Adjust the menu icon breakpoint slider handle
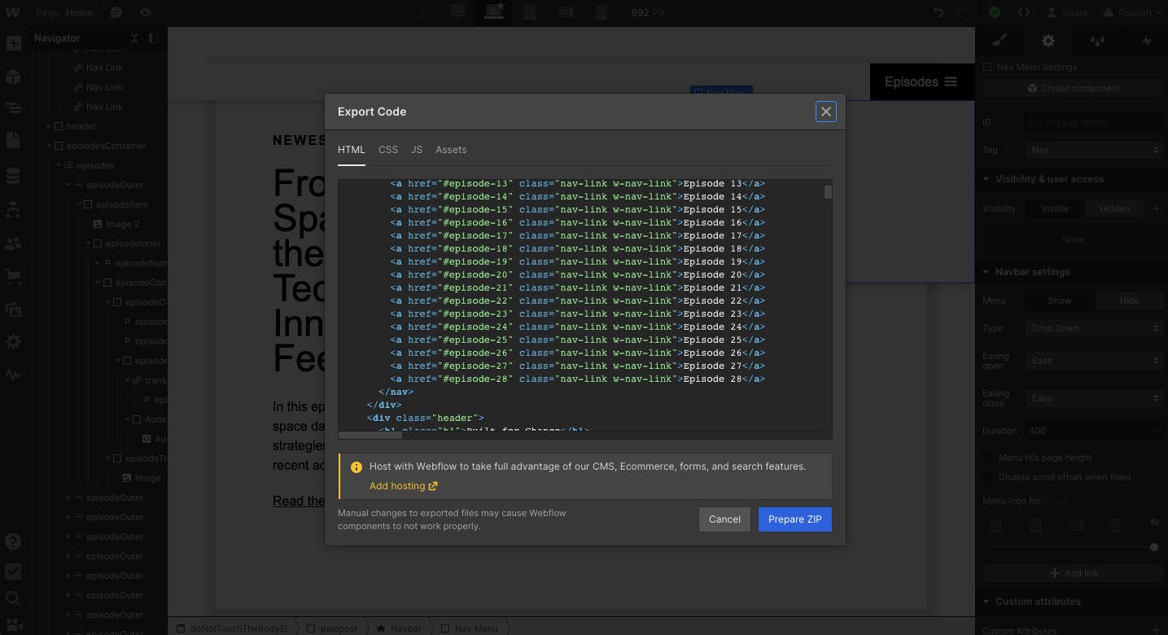1168x635 pixels. click(1153, 547)
